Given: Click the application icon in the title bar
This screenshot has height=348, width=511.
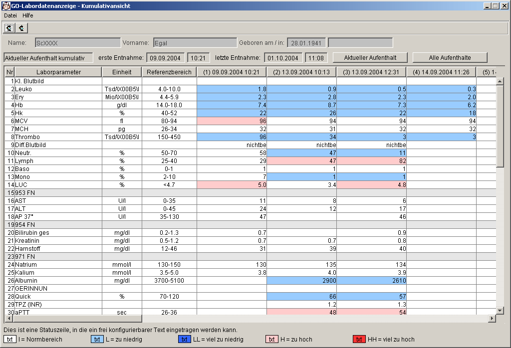Looking at the screenshot, I should click(x=6, y=5).
